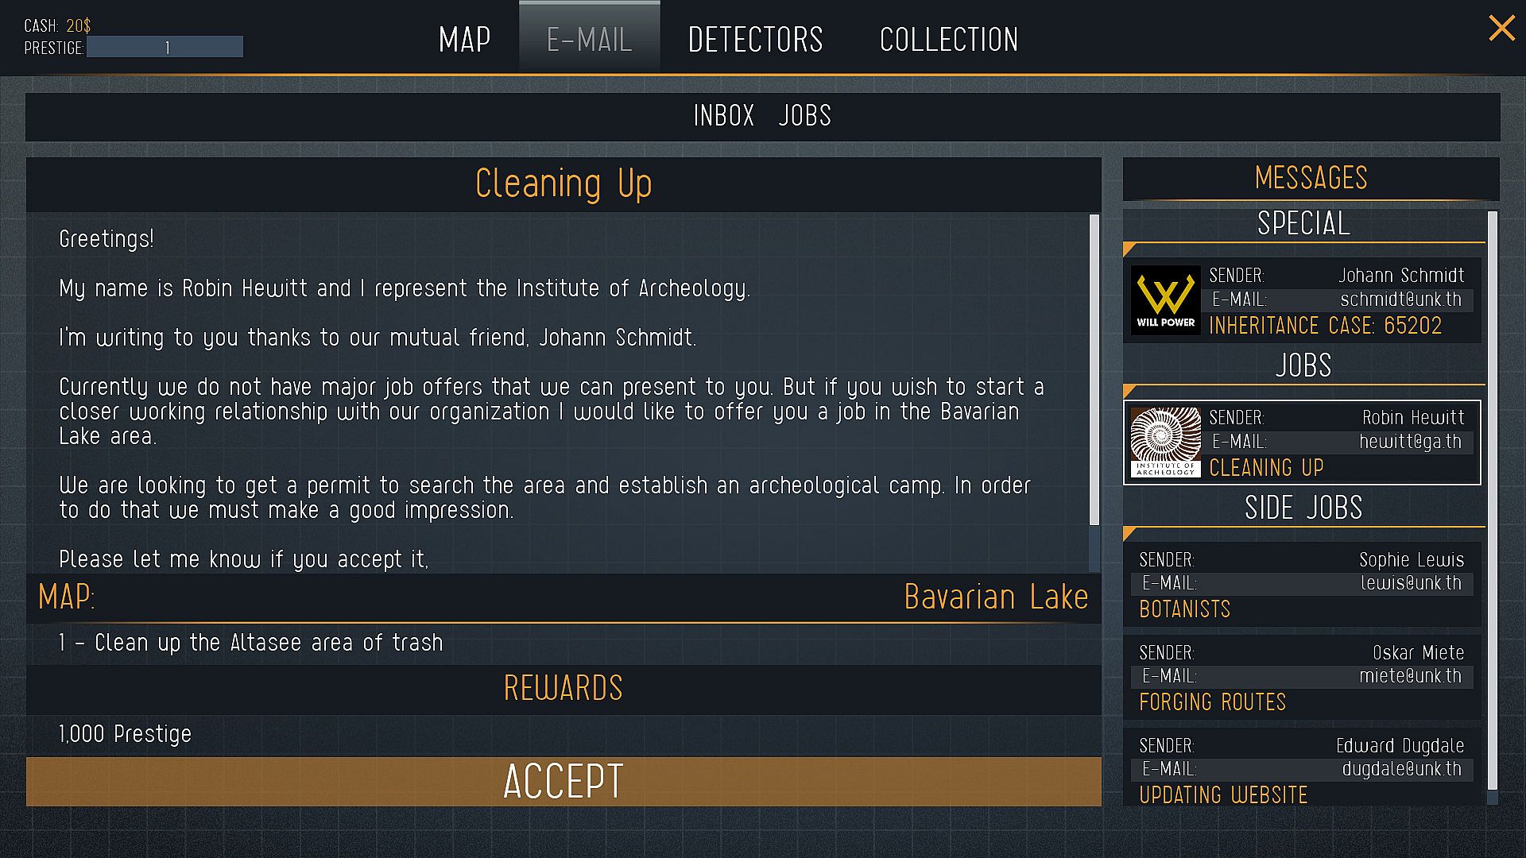1526x858 pixels.
Task: Open the Botanists side job from Sophie Lewis
Action: (x=1302, y=585)
